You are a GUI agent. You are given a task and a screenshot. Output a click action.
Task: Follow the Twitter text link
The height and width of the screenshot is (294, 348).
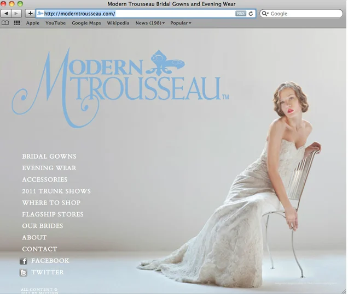click(x=48, y=272)
